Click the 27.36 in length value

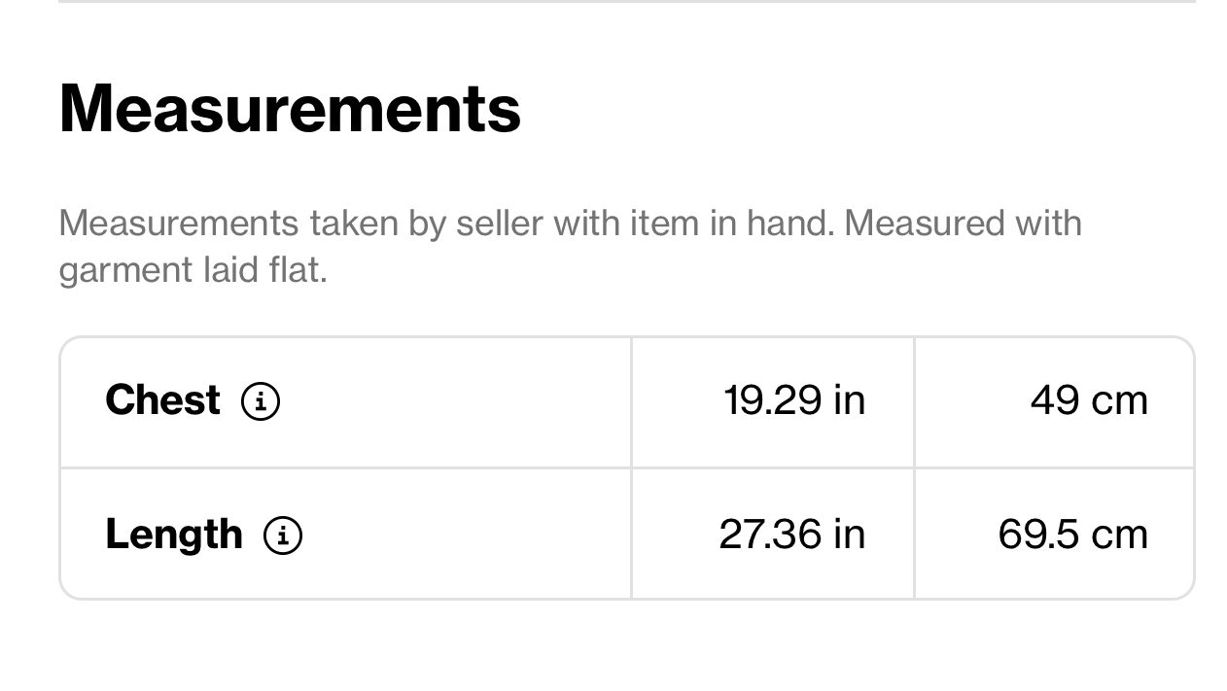[791, 535]
